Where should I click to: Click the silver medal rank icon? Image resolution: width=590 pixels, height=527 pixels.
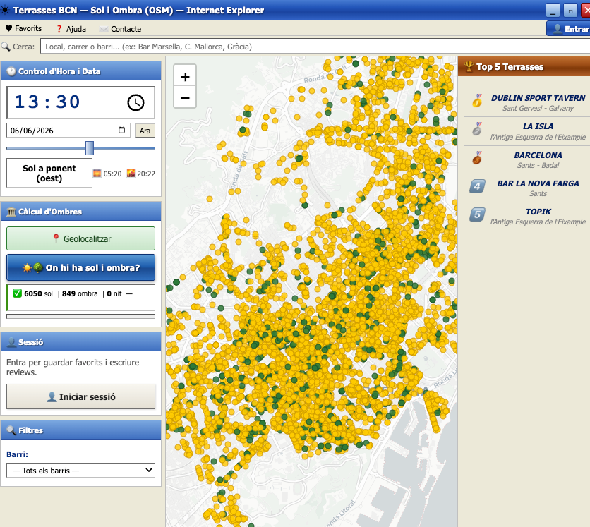tap(477, 129)
